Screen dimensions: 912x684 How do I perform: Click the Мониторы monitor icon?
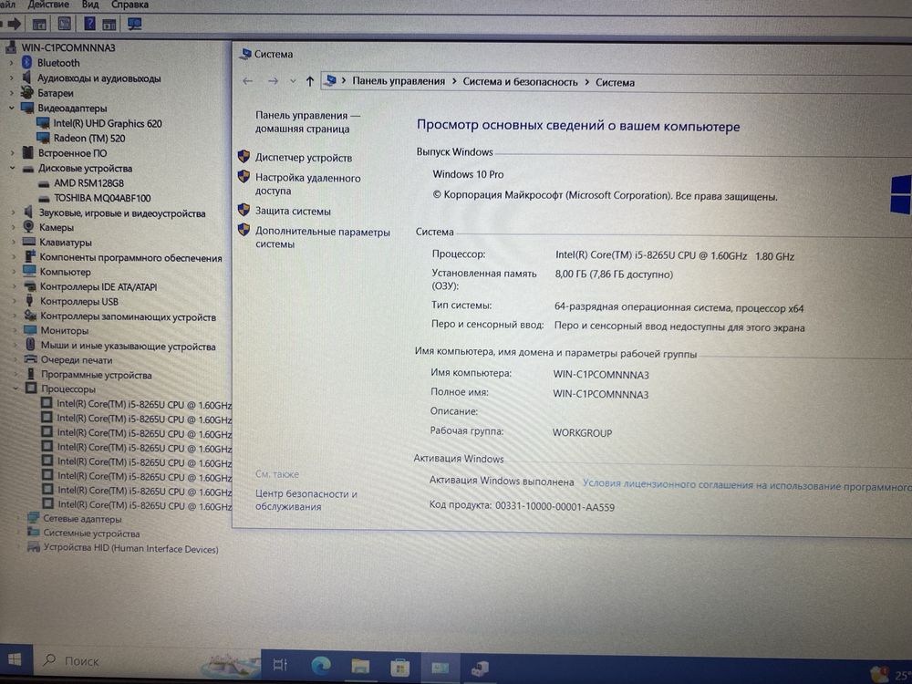tap(30, 330)
